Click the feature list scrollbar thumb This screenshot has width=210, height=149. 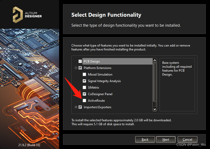[x=155, y=82]
